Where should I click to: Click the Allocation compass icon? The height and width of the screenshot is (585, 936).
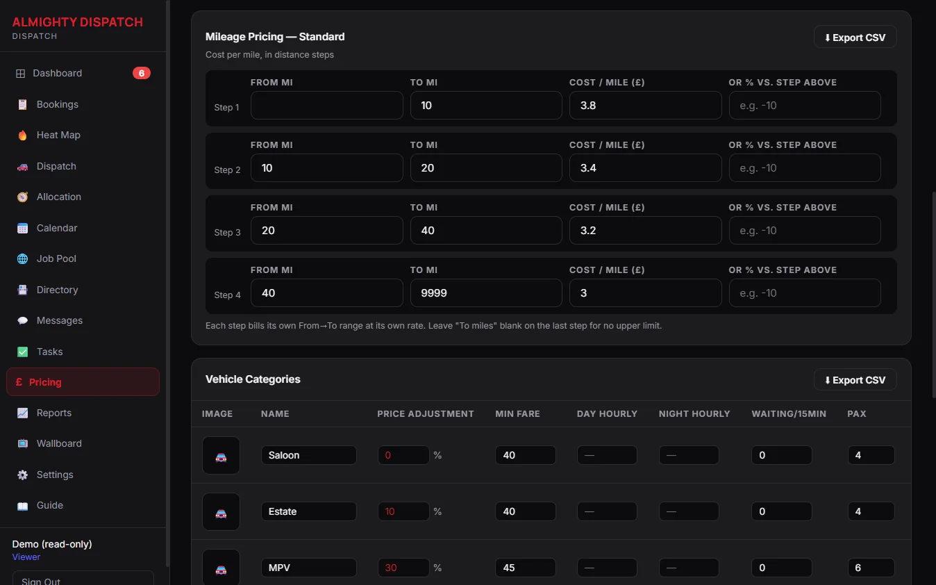point(23,197)
